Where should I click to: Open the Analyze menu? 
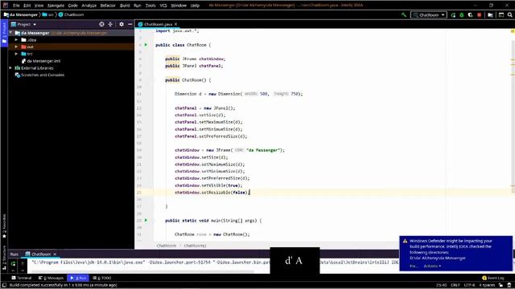89,6
